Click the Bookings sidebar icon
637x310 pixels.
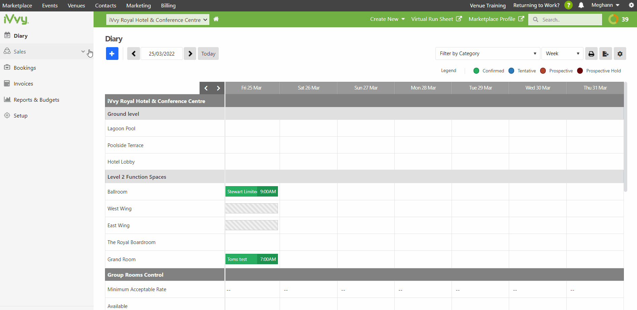(x=7, y=67)
